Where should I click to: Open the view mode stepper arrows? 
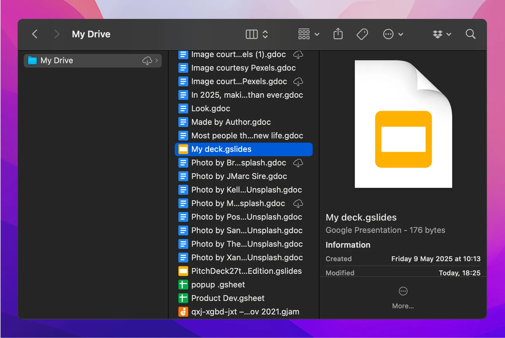265,34
